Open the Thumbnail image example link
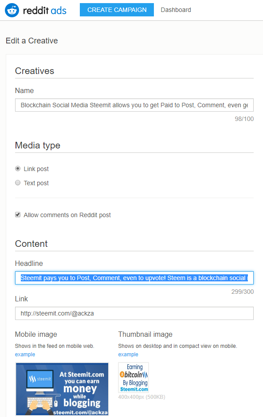This screenshot has width=263, height=417. (128, 355)
